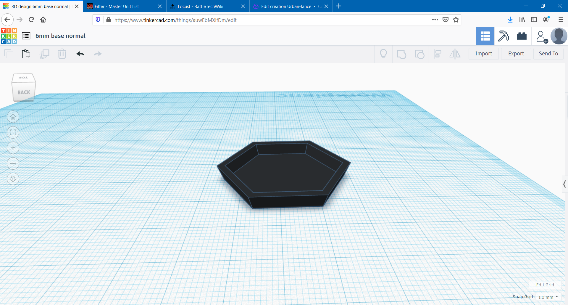The width and height of the screenshot is (568, 305).
Task: Click Fit all in view icon
Action: pyautogui.click(x=13, y=132)
